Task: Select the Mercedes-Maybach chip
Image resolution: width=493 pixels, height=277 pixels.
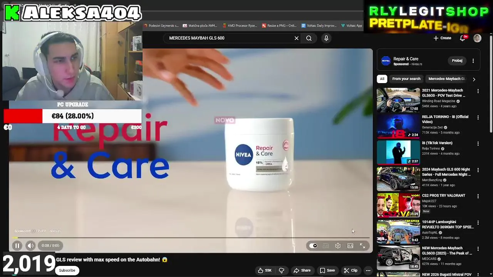Action: [x=446, y=79]
